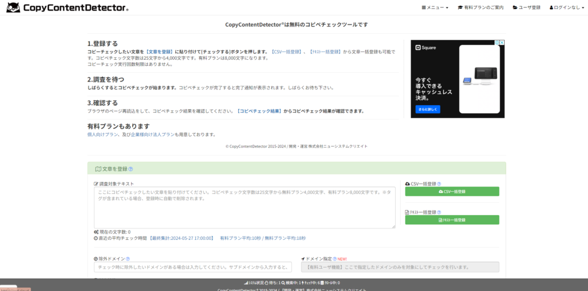Click the copyright line © CopyContentDetector 2015-2024
Screen dimensions: 588x291
tap(296, 146)
